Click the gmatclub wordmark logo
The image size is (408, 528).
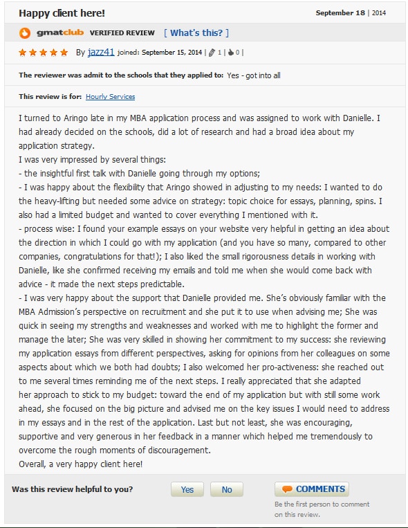click(60, 33)
